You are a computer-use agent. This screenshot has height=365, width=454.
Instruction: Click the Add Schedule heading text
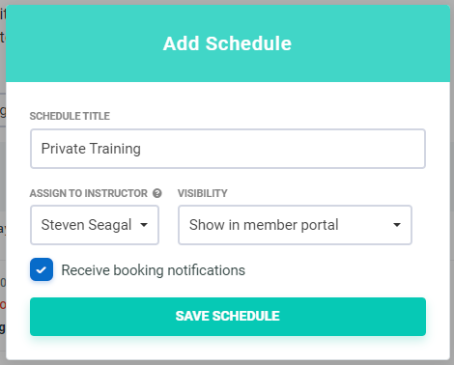[x=227, y=43]
